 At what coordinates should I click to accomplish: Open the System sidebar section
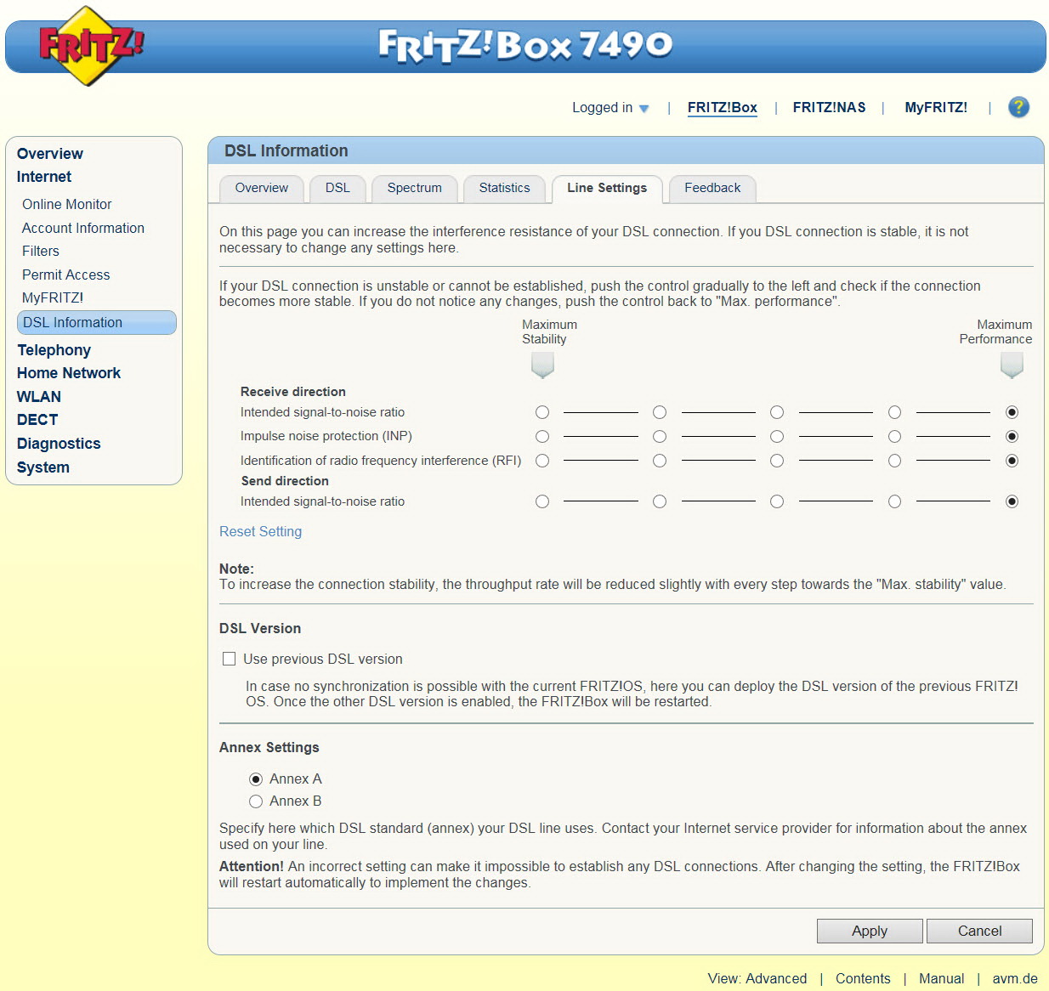pyautogui.click(x=43, y=467)
